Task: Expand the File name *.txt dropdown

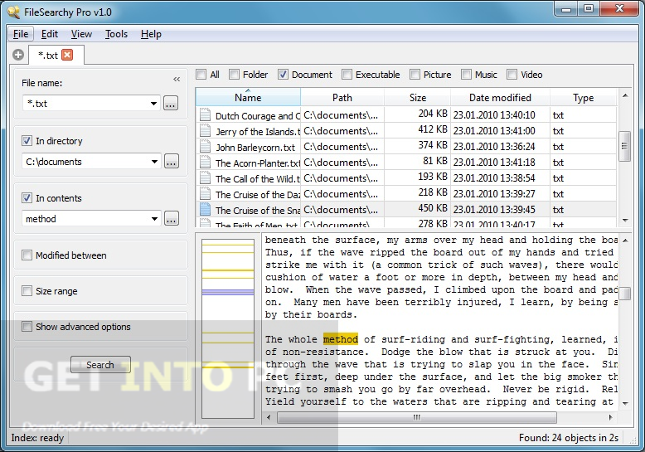Action: coord(153,104)
